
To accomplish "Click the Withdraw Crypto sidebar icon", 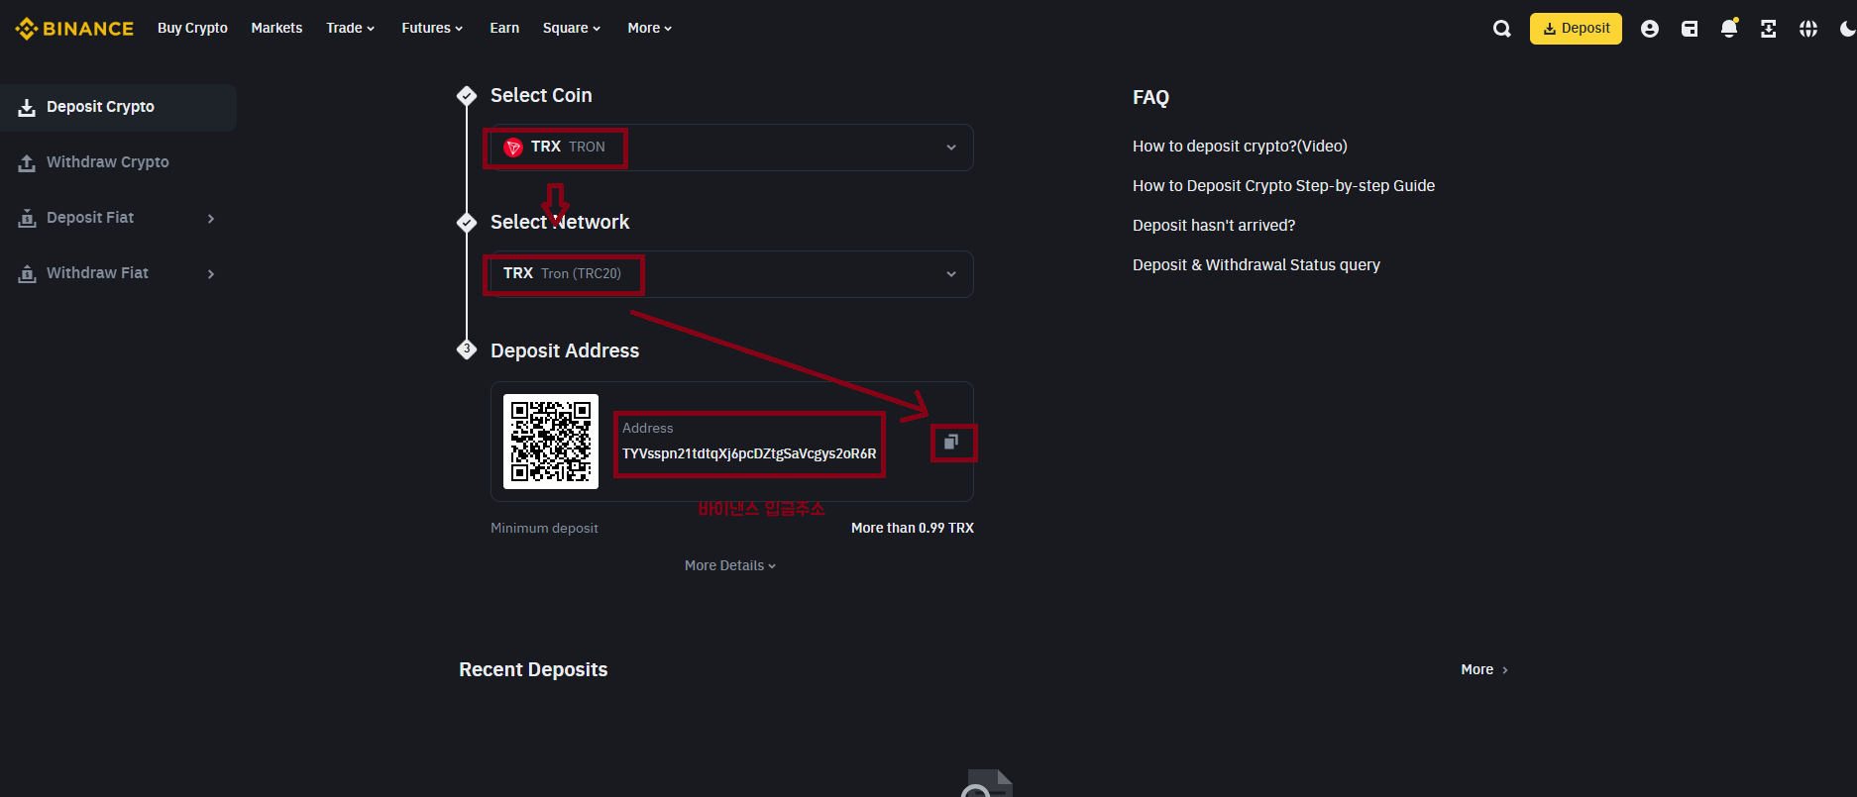I will [27, 162].
